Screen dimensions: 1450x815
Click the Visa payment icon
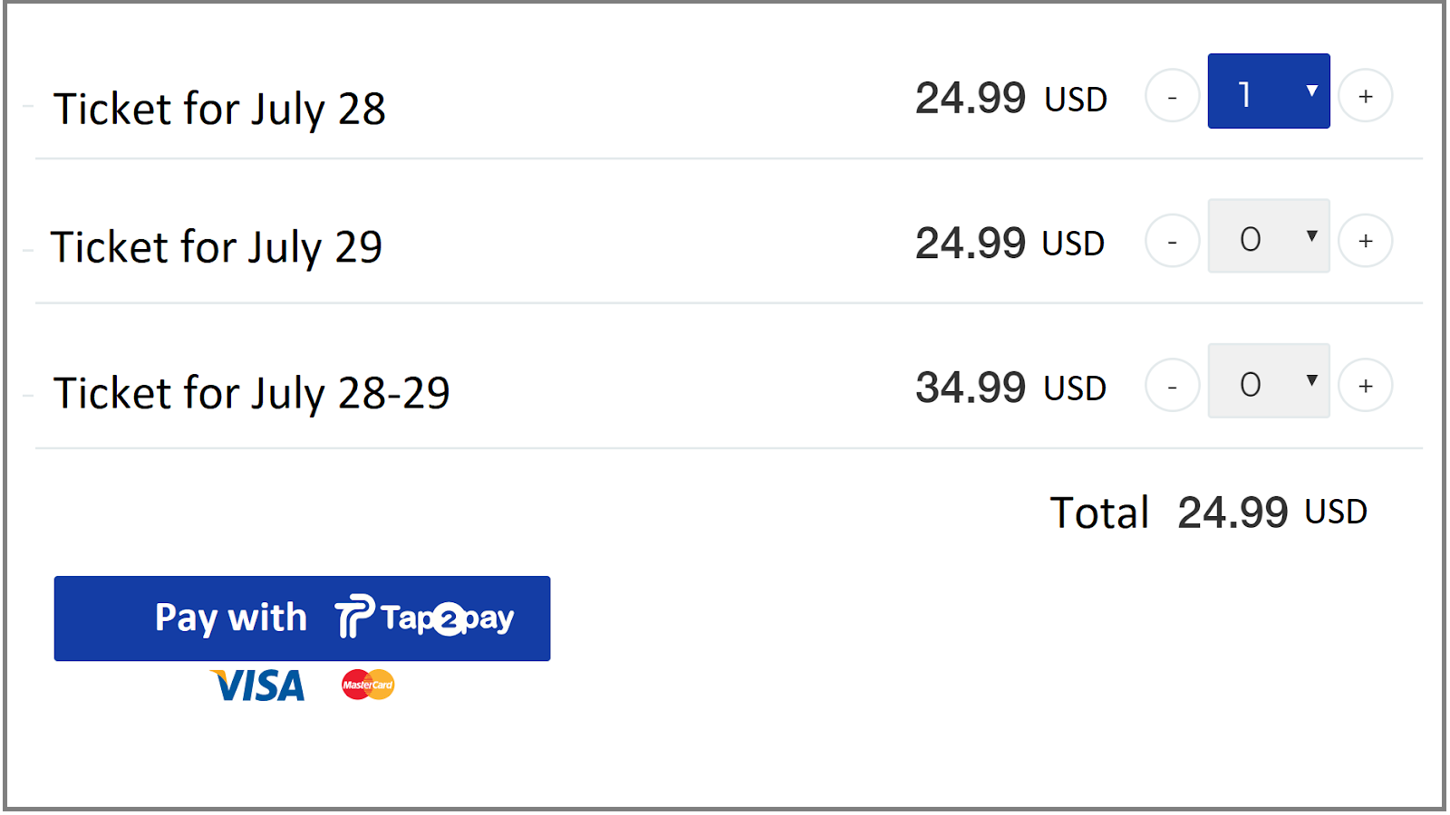coord(257,686)
